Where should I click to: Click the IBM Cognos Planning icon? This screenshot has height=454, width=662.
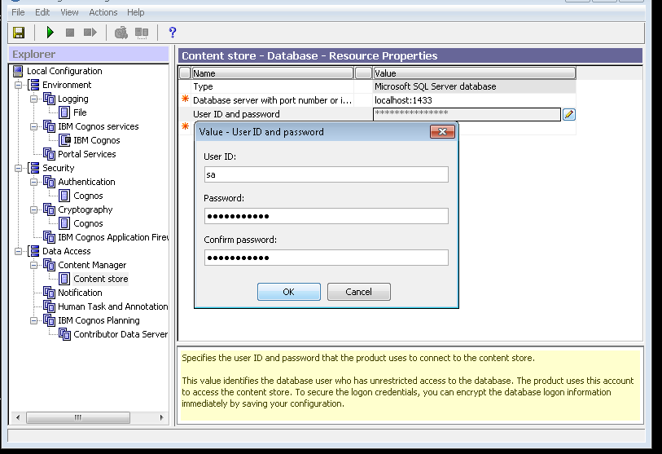(x=49, y=320)
